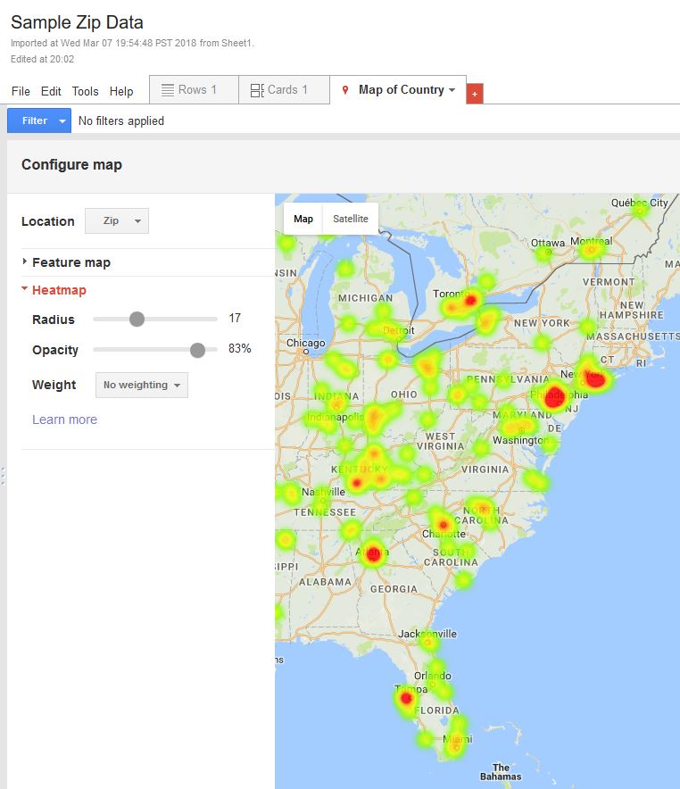Click the Opacity value 83%

(239, 348)
